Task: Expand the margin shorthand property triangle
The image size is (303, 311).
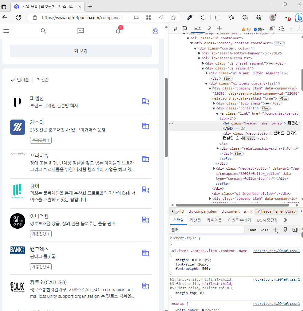Action: tap(193, 260)
